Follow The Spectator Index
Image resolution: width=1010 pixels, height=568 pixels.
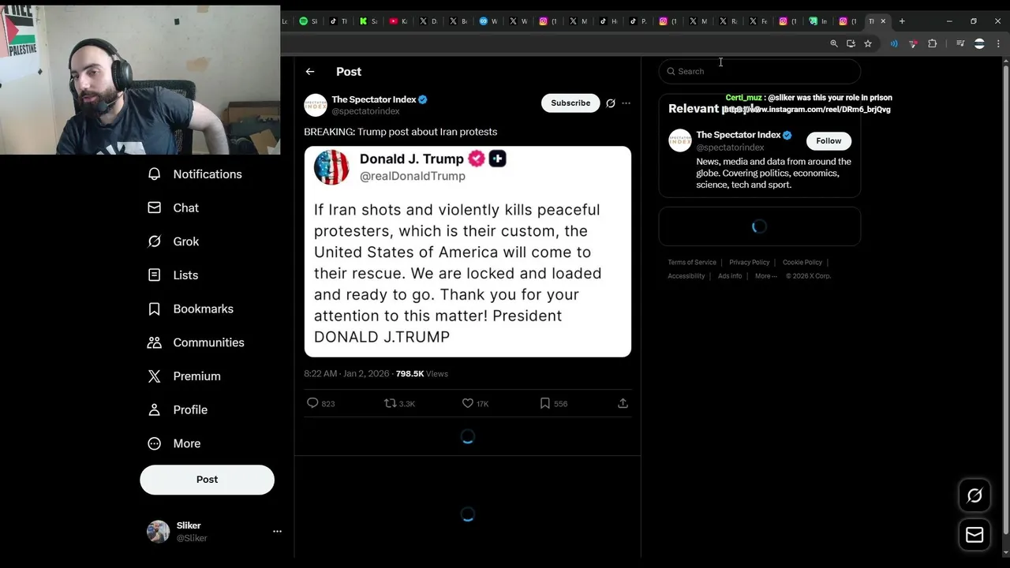(829, 140)
